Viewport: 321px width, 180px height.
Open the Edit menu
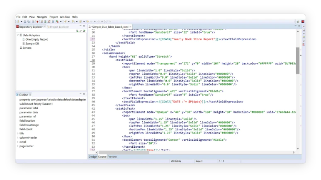pos(24,17)
